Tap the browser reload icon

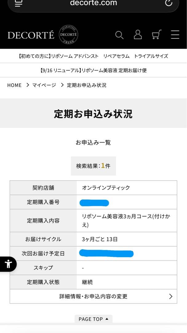click(x=169, y=3)
